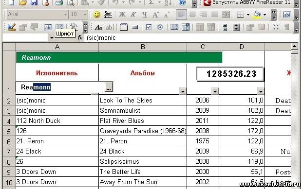Click the Design Mode ruler-pencil icon
Image resolution: width=303 pixels, height=189 pixels.
(12, 27)
